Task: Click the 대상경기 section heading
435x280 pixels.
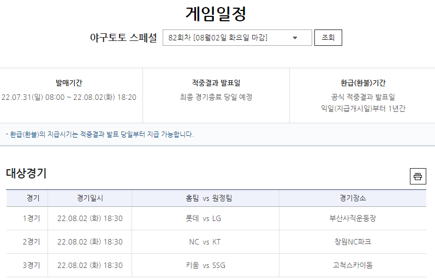Action: (26, 173)
